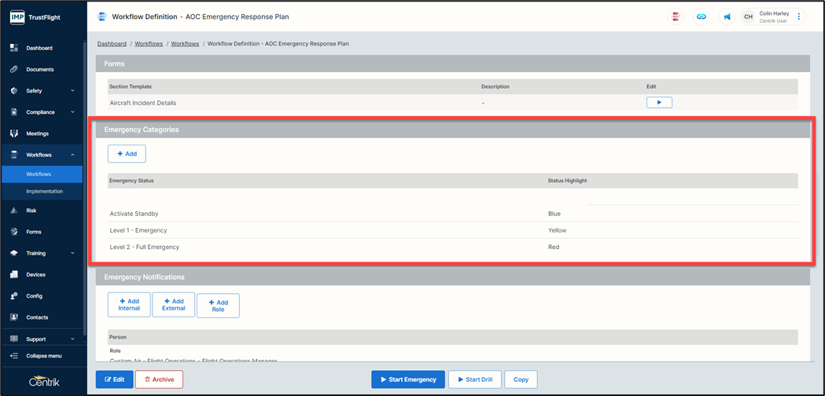
Task: Expand the Compliance menu chevron
Action: (x=72, y=112)
